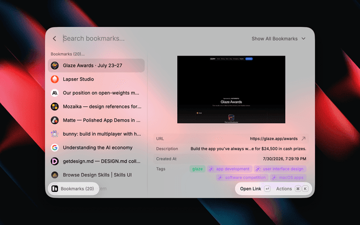Click the Anthropic logo icon

(55, 93)
